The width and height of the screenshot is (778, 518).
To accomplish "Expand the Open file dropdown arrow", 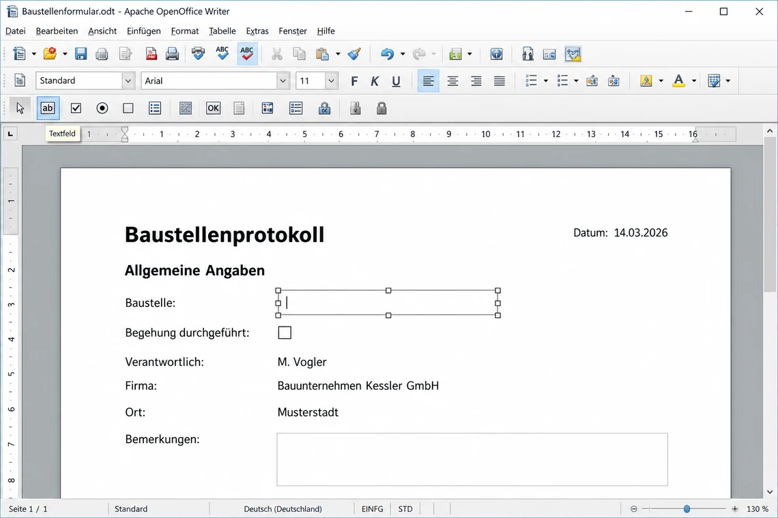I will (x=65, y=54).
